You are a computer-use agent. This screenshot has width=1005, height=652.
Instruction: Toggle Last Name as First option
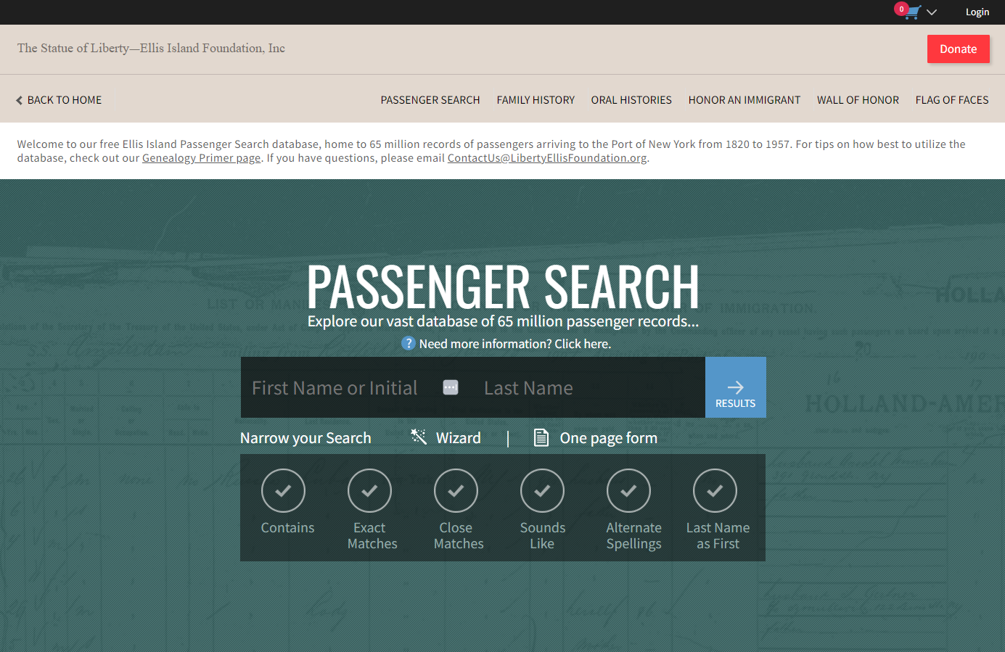715,491
